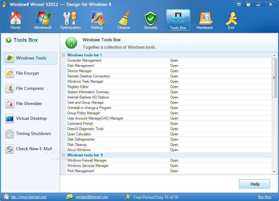Collapse the Windows tools list II group

[64, 155]
